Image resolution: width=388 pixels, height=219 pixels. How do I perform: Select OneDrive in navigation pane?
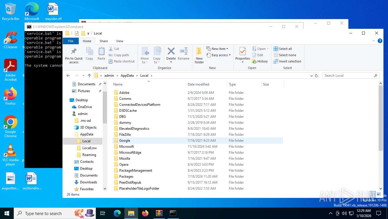pyautogui.click(x=85, y=107)
